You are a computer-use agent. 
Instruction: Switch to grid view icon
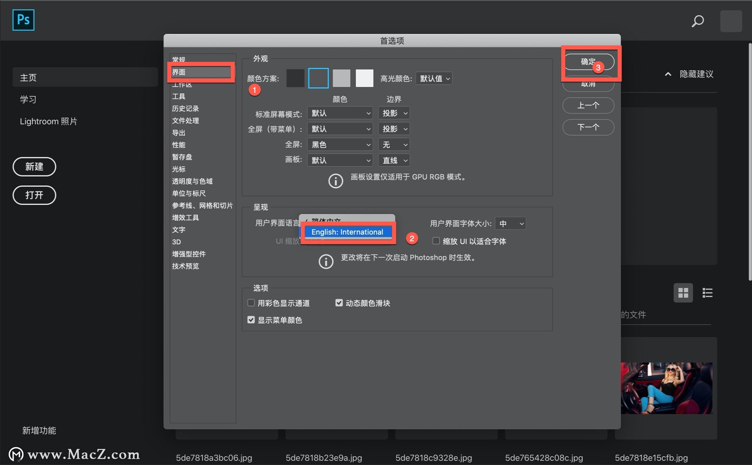(x=683, y=293)
